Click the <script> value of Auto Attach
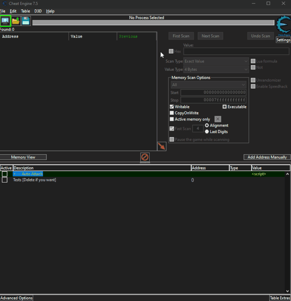The width and height of the screenshot is (291, 301). pyautogui.click(x=259, y=174)
